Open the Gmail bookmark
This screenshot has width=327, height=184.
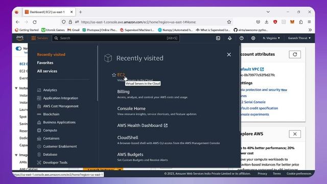[x=74, y=30]
